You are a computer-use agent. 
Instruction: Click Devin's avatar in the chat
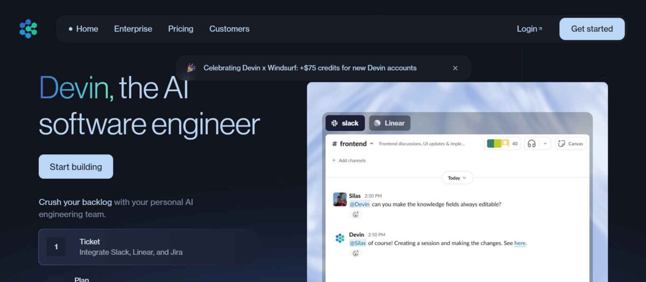[x=340, y=238]
